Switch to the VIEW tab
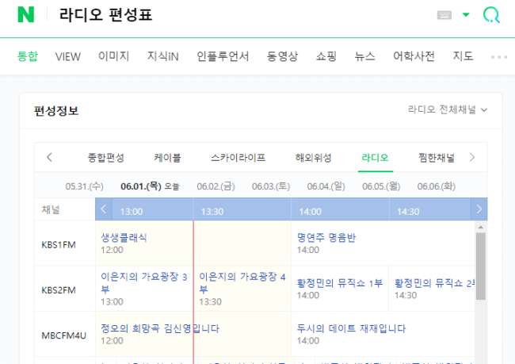This screenshot has width=515, height=364. [67, 56]
